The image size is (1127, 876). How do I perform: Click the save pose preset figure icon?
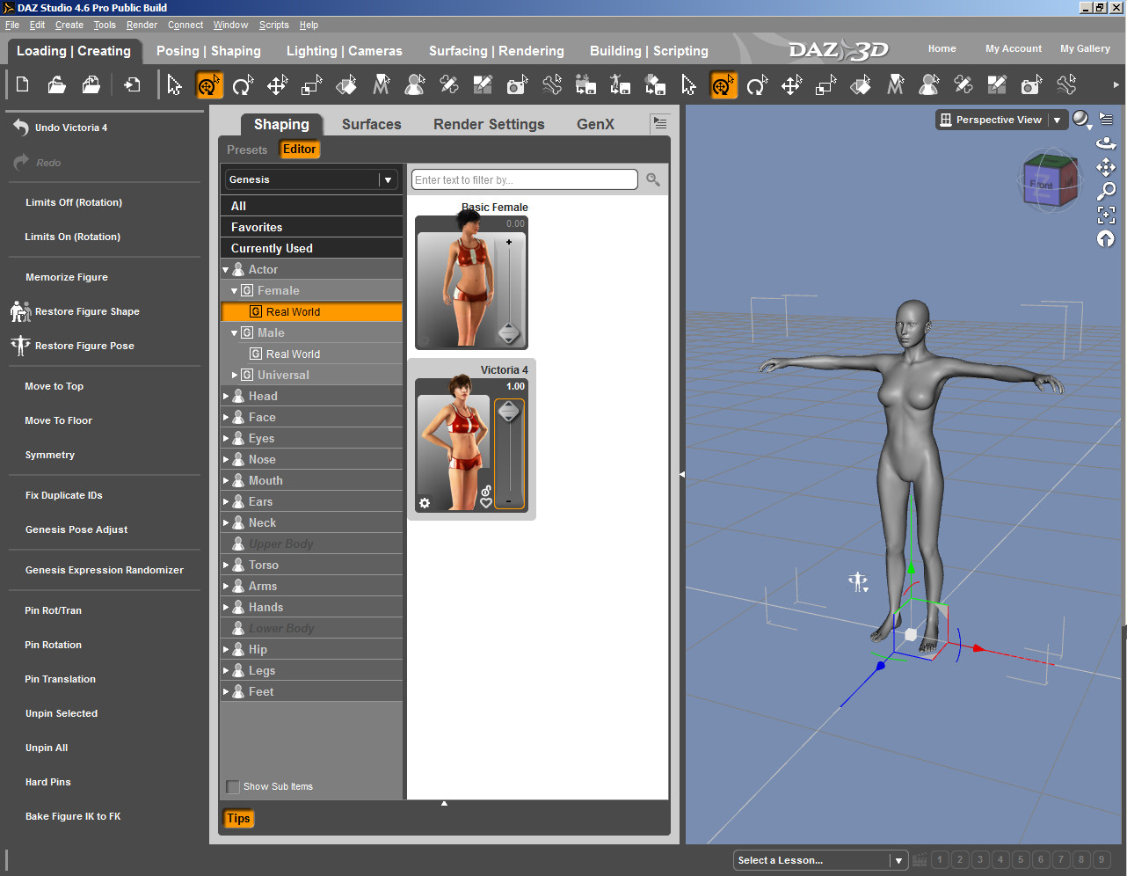[x=620, y=84]
